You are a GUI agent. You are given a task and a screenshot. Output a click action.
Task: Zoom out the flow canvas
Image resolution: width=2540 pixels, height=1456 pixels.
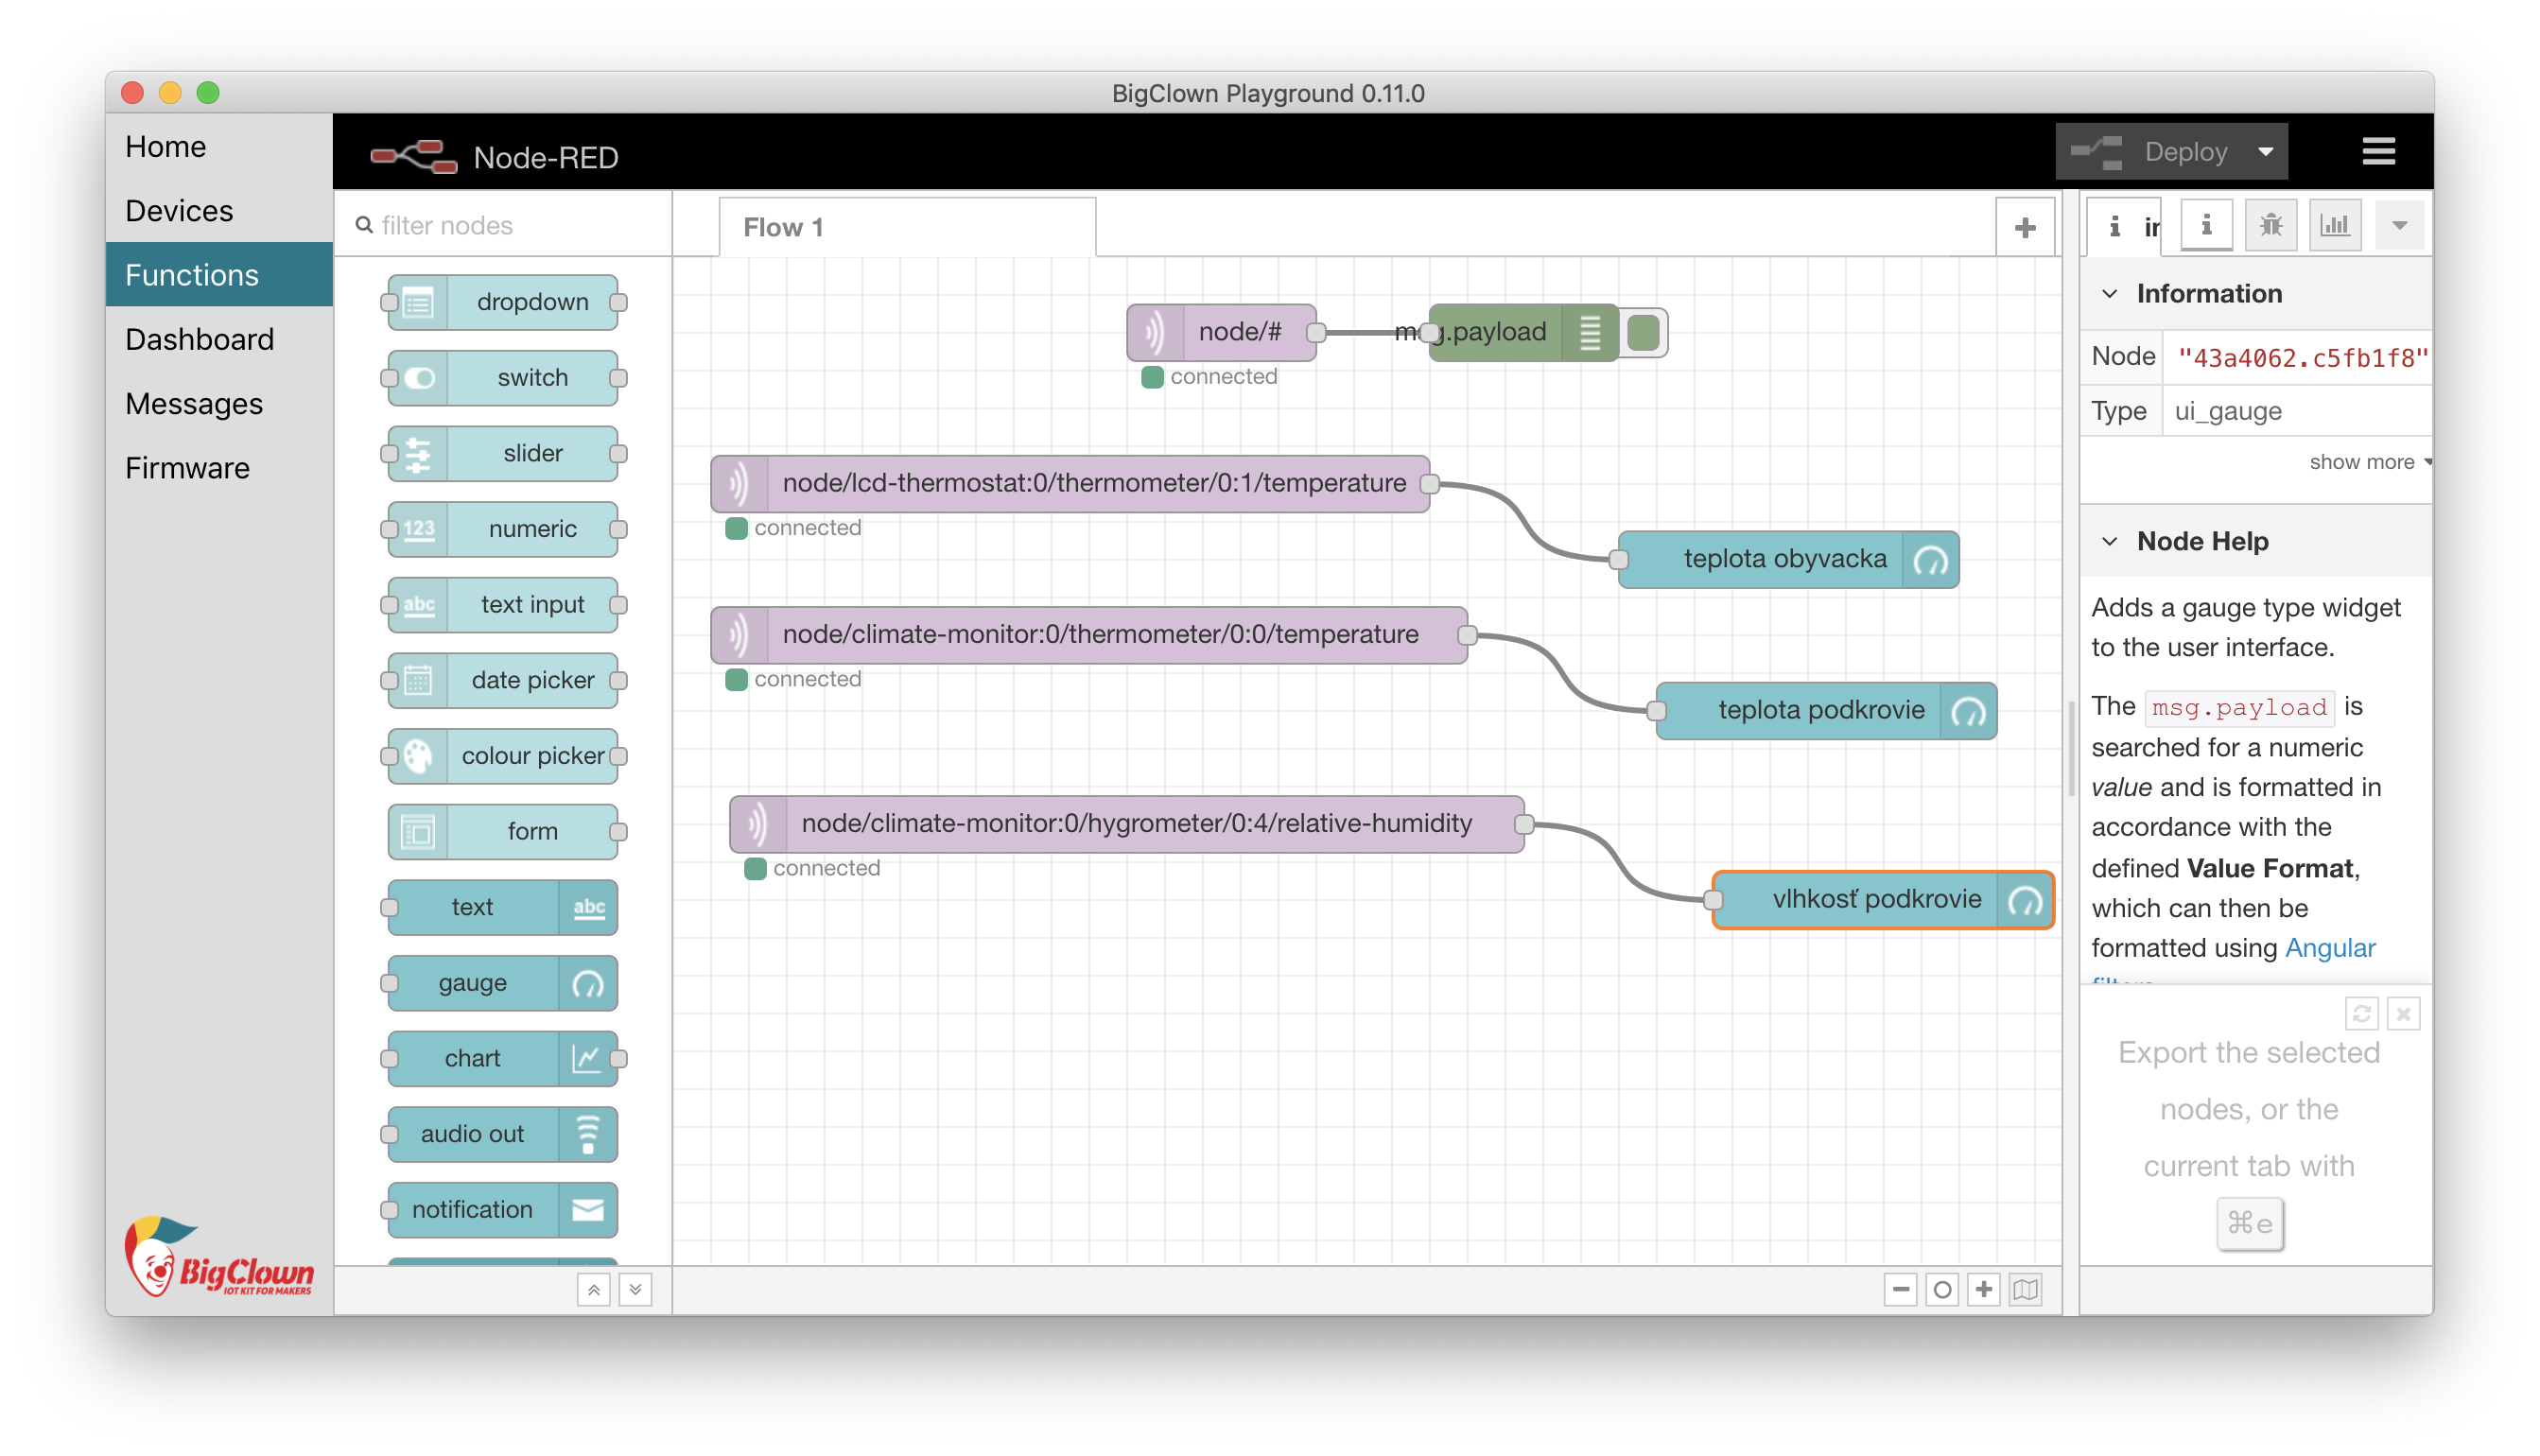click(x=1900, y=1289)
